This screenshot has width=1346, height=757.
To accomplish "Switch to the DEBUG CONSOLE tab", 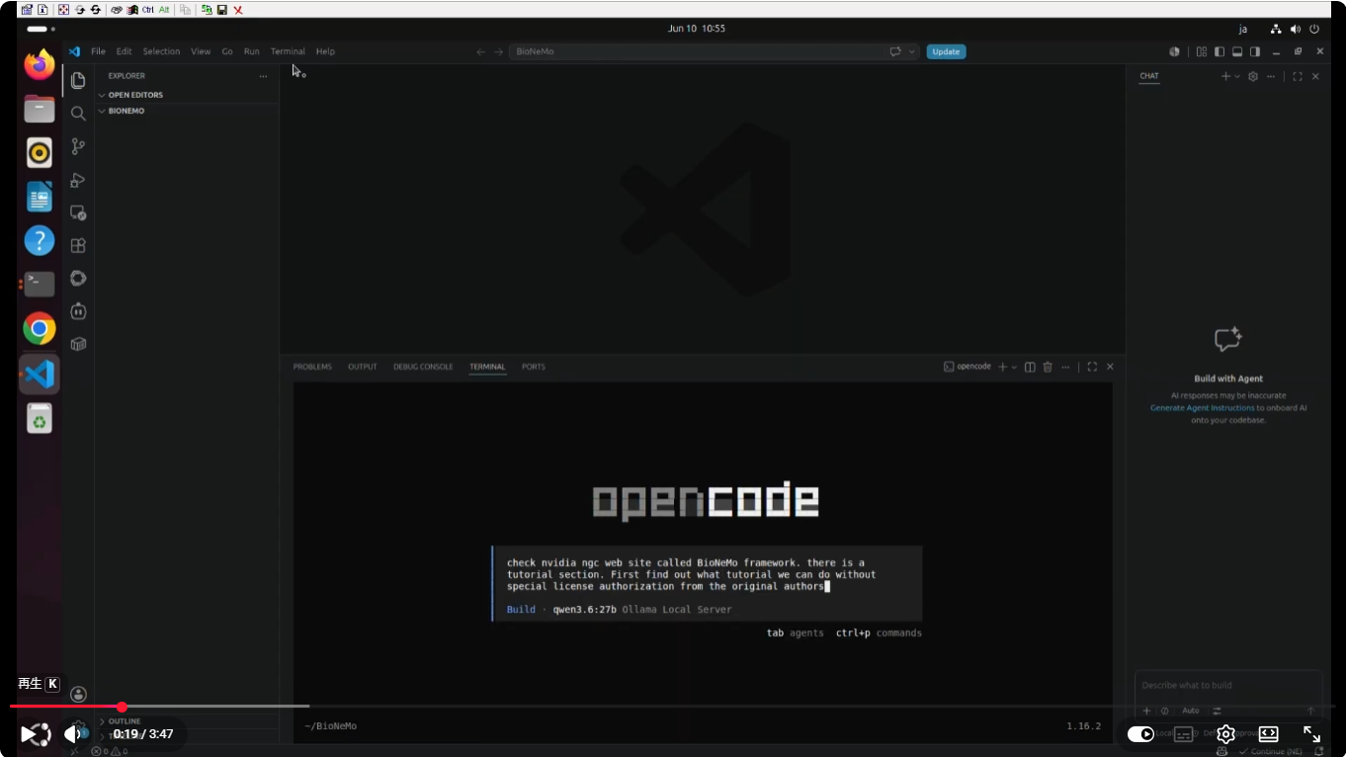I will pos(423,367).
